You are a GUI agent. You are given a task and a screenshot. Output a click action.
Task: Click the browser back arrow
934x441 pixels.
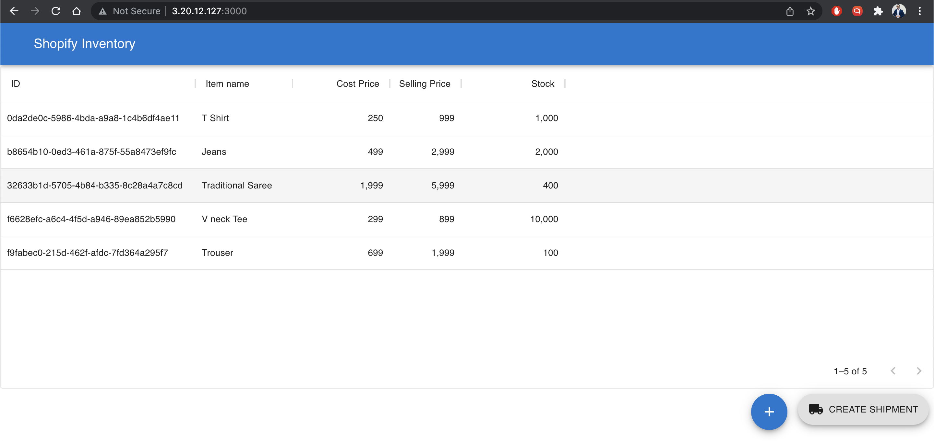14,11
